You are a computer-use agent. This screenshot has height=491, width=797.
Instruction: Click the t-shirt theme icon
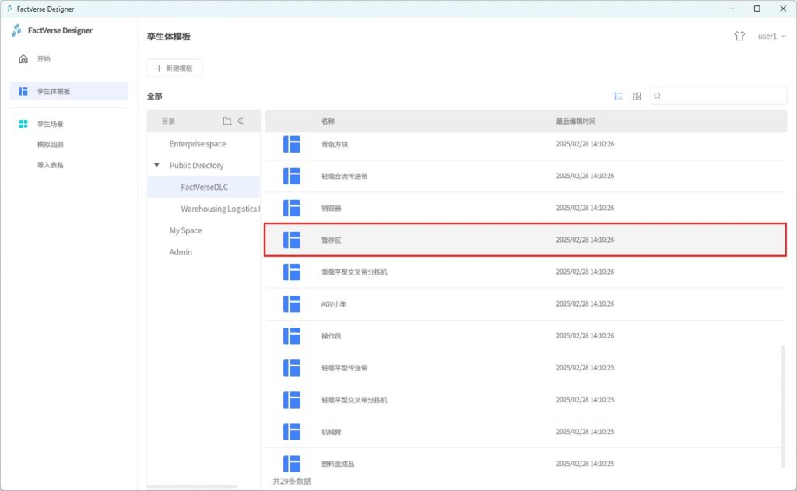pyautogui.click(x=739, y=36)
